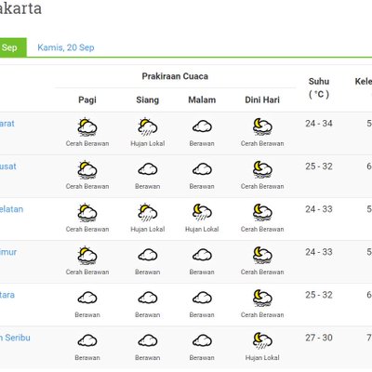Click the Siang column header
The height and width of the screenshot is (372, 372).
click(x=148, y=100)
